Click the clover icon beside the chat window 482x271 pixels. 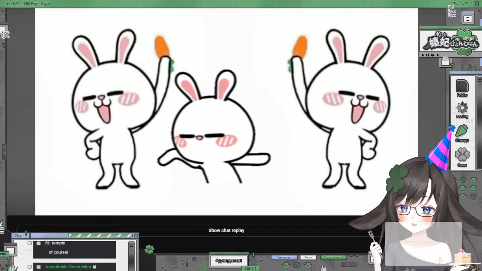149,249
